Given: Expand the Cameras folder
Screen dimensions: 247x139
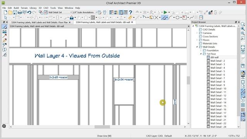Looking at the screenshot, I should [x=197, y=33].
